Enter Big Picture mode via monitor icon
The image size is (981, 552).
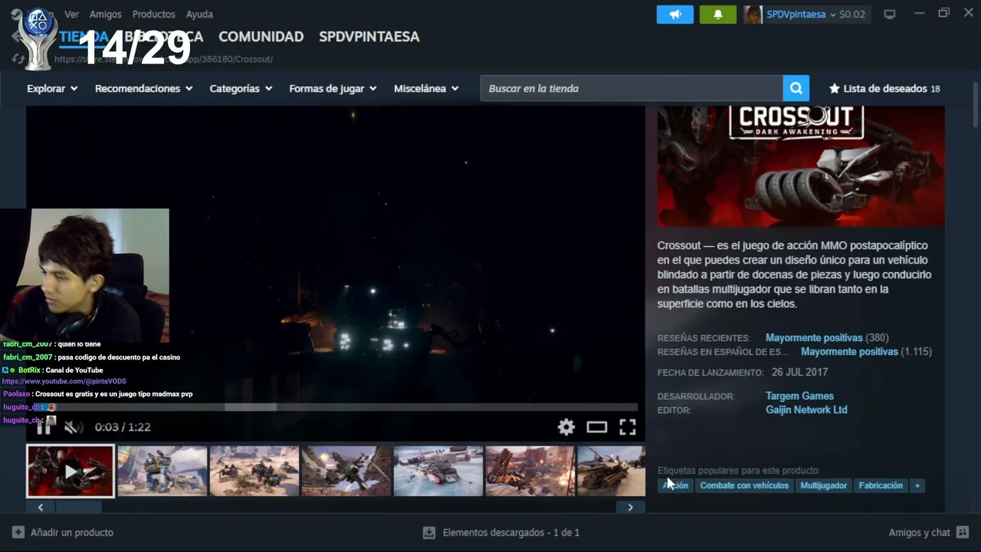coord(890,14)
